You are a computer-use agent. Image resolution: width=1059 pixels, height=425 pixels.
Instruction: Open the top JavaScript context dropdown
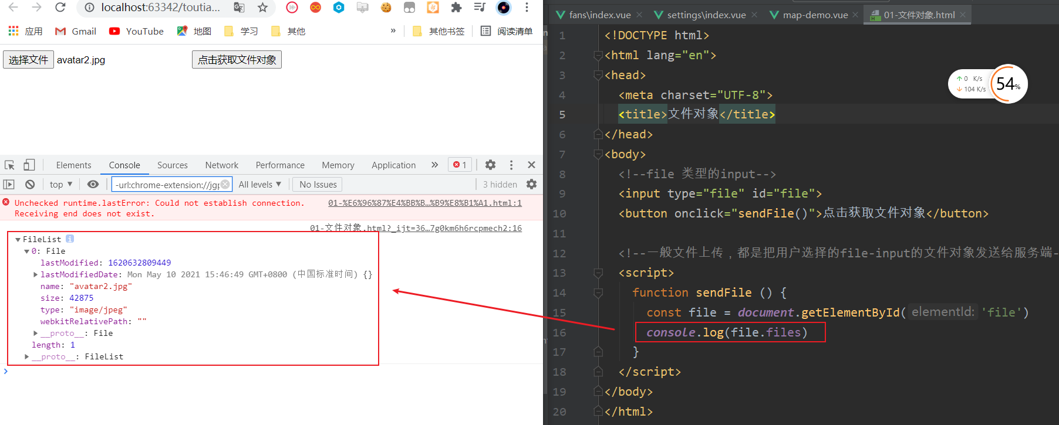(61, 184)
